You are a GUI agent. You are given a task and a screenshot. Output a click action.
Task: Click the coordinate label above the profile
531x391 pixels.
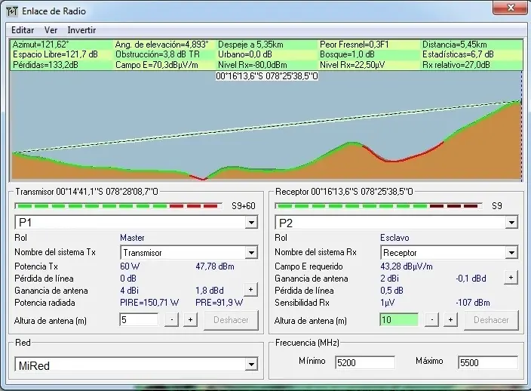coord(267,76)
